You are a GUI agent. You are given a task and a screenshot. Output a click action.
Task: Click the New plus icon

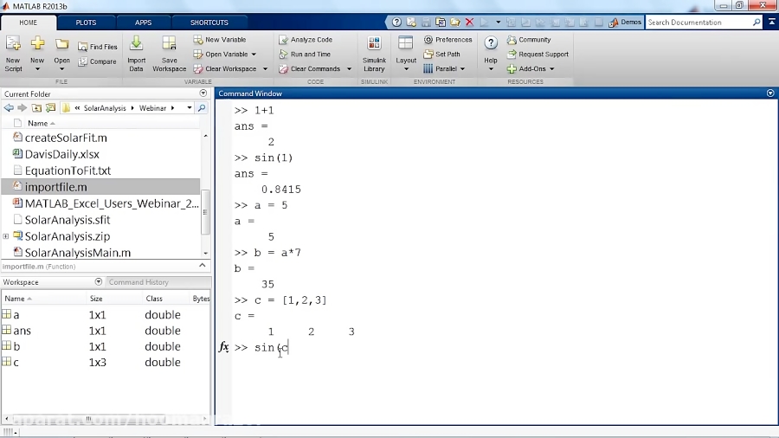click(37, 43)
